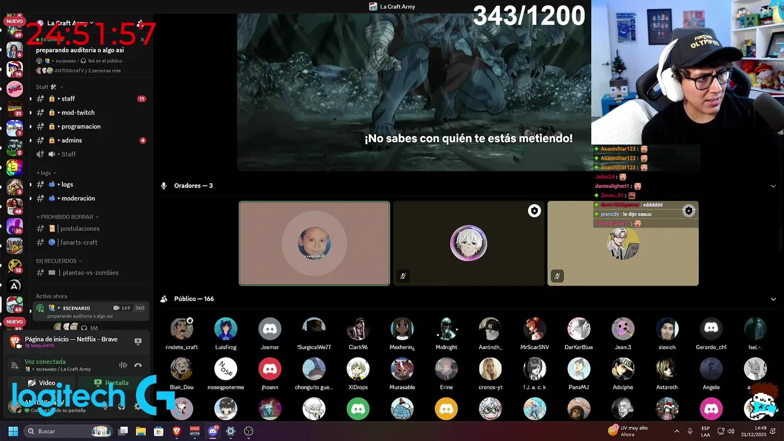This screenshot has width=784, height=441.
Task: Open the voice connection signal icon
Action: click(x=15, y=365)
